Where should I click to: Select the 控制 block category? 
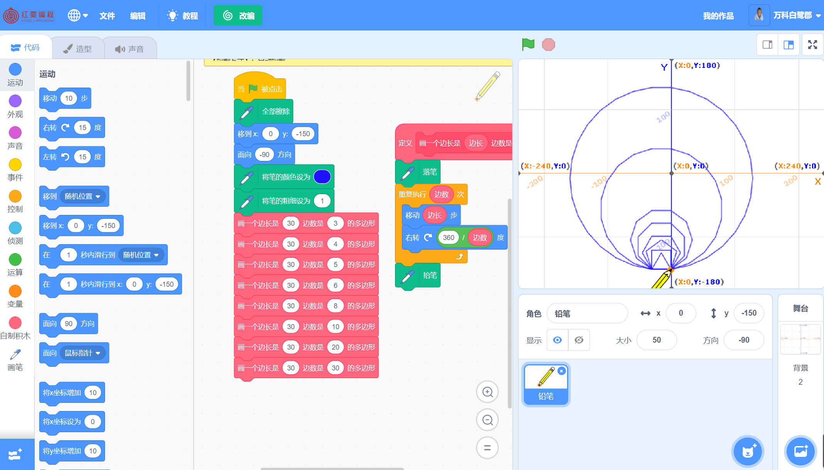(x=15, y=201)
